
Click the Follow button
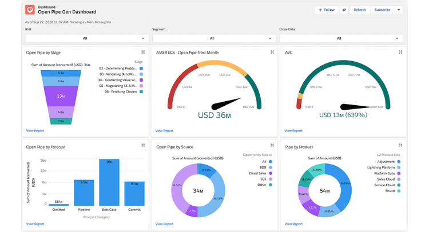click(x=327, y=10)
